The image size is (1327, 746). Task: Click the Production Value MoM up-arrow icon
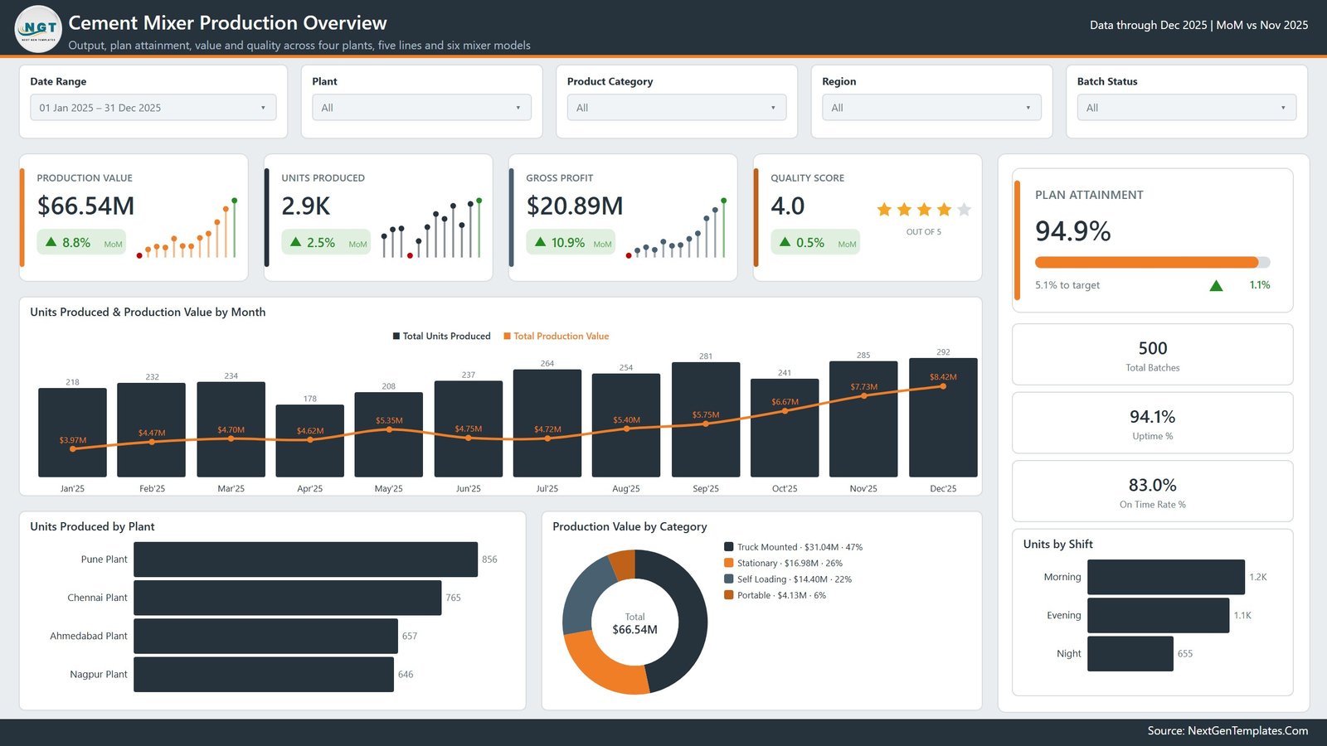click(x=51, y=242)
